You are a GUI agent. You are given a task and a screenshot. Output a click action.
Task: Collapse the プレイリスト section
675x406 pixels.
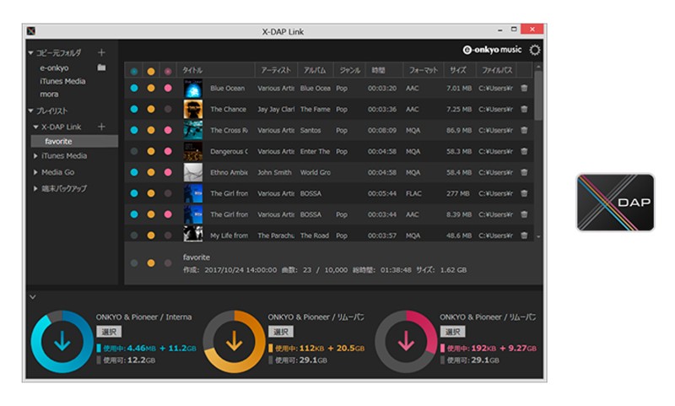tap(30, 111)
